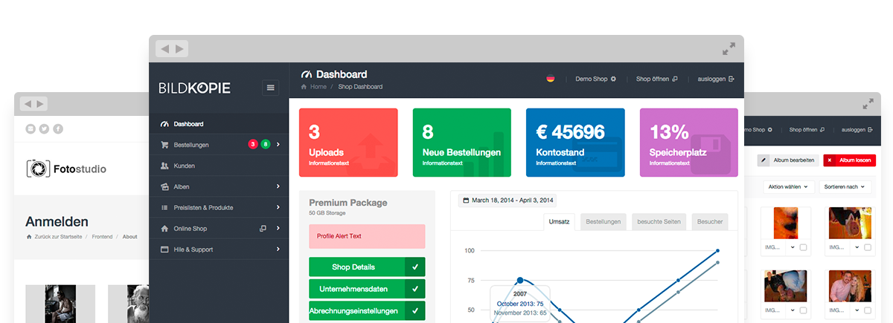893x323 pixels.
Task: Click the shopping cart icon for Bestellungen
Action: point(164,145)
